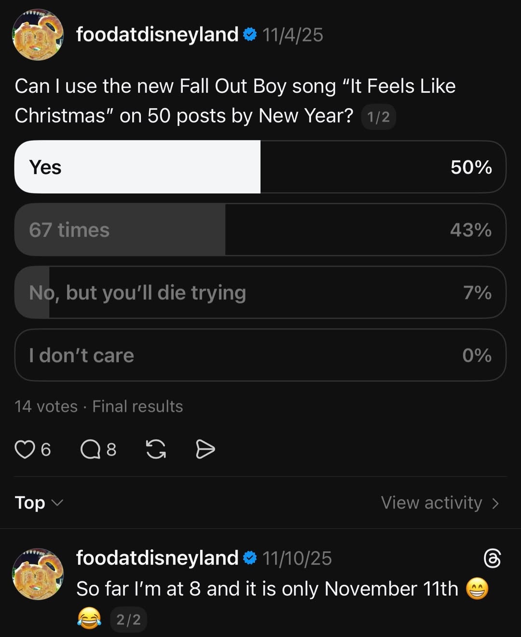Image resolution: width=521 pixels, height=637 pixels.
Task: Tap the verified badge on the reply
Action: coord(250,558)
